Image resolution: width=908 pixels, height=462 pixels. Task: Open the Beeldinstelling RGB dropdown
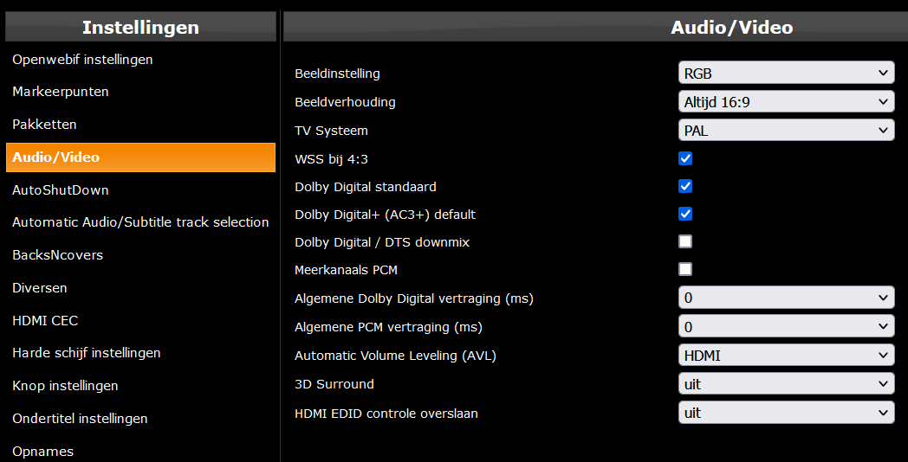click(x=787, y=74)
